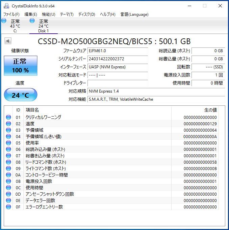Click the 対応規格 field NVM Express 1.4
Viewport: 229px width, 230px height.
click(x=156, y=91)
